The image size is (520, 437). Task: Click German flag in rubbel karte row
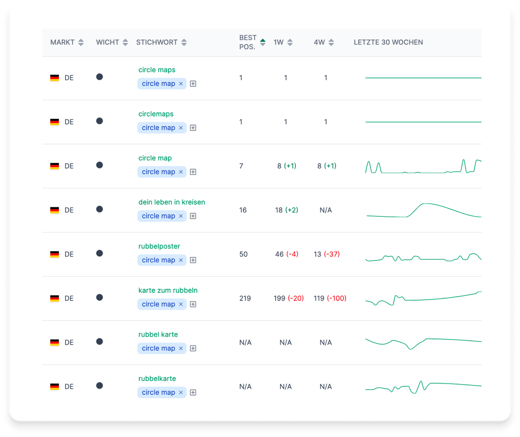click(54, 343)
